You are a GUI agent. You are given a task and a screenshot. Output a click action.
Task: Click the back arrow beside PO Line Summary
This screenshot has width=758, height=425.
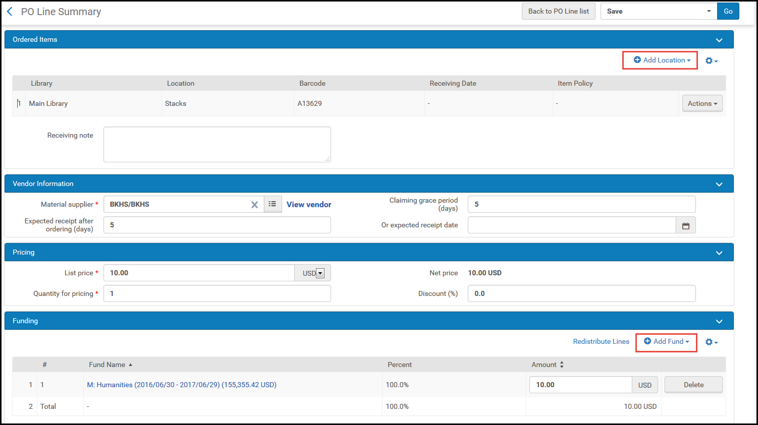point(10,12)
